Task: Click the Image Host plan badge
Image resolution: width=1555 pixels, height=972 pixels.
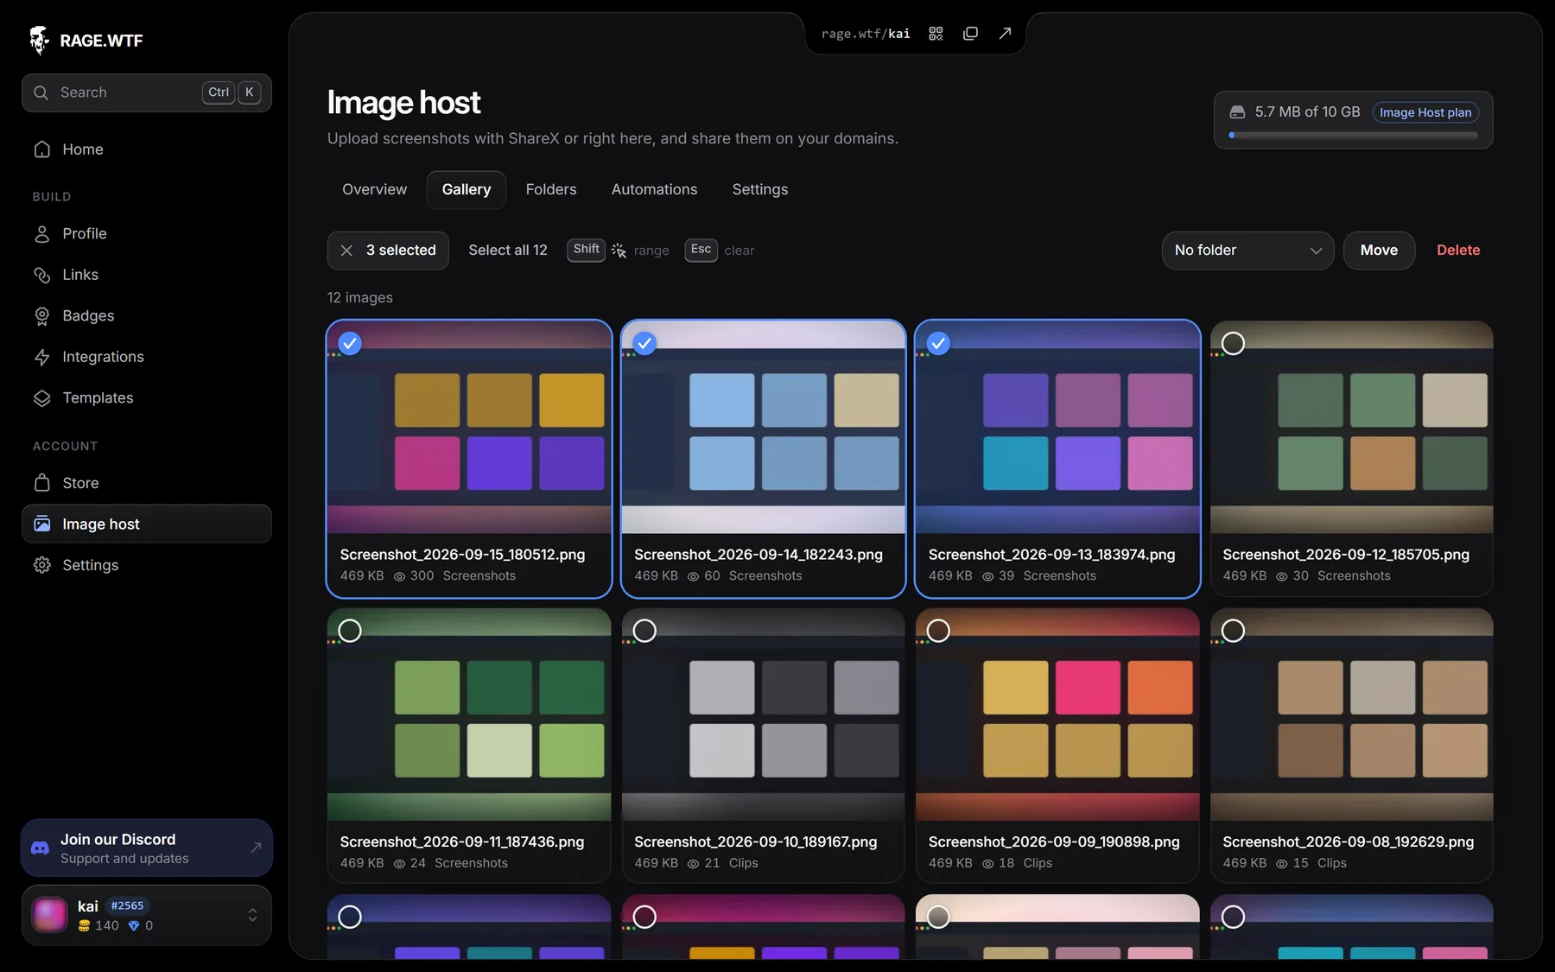Action: pyautogui.click(x=1425, y=112)
